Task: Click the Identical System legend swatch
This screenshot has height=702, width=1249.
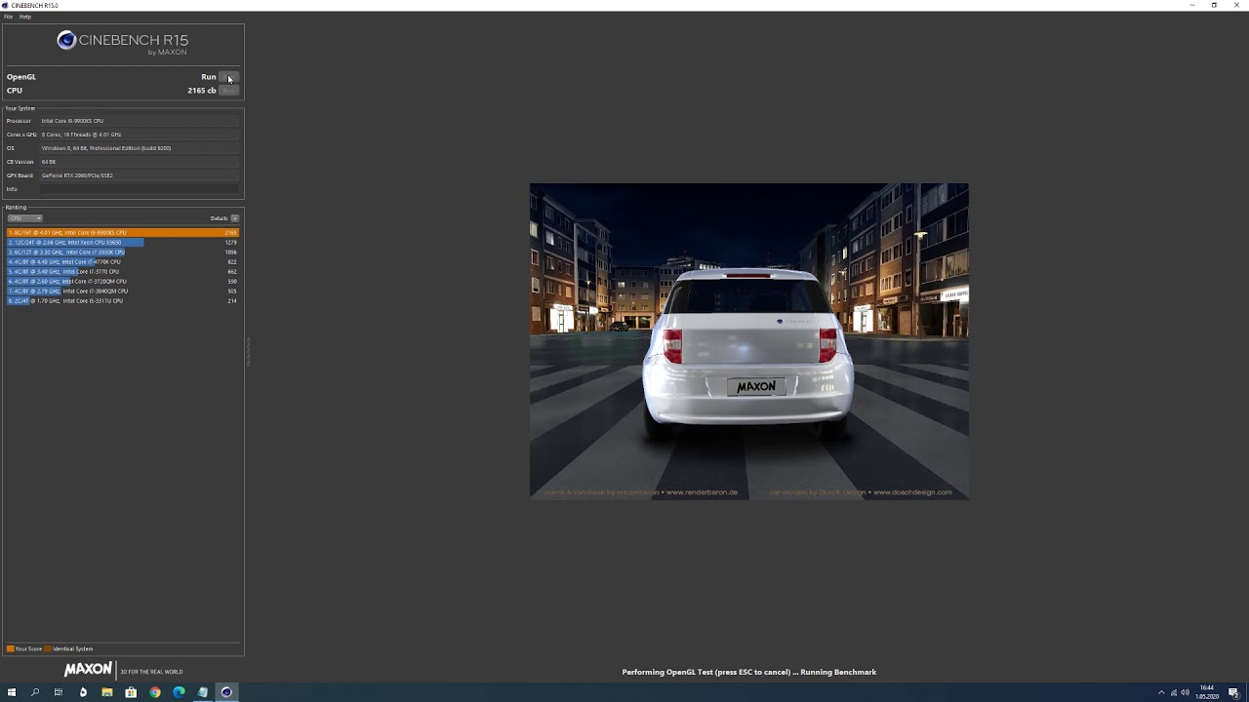Action: 48,648
